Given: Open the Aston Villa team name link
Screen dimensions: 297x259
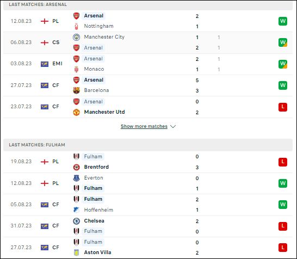Looking at the screenshot, I should tap(97, 252).
